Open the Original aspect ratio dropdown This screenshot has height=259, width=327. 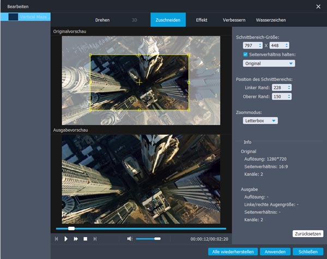tap(269, 63)
